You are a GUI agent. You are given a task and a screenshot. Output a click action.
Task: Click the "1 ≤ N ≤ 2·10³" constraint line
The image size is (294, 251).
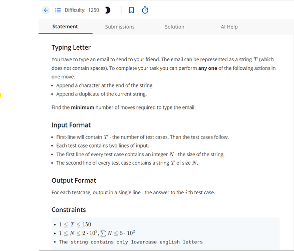(x=97, y=233)
